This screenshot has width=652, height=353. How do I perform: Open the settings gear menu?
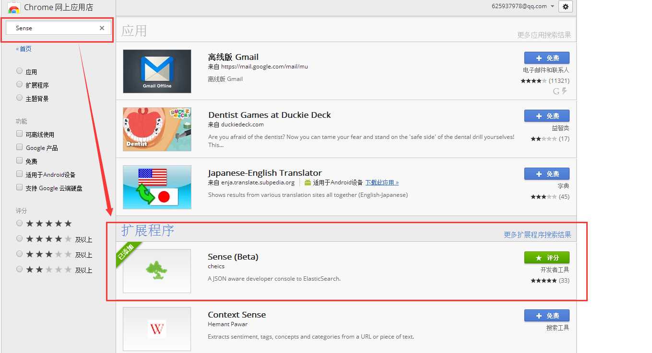(x=565, y=6)
